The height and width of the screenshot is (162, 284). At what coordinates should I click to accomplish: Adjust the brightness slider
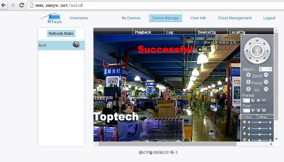click(x=259, y=122)
